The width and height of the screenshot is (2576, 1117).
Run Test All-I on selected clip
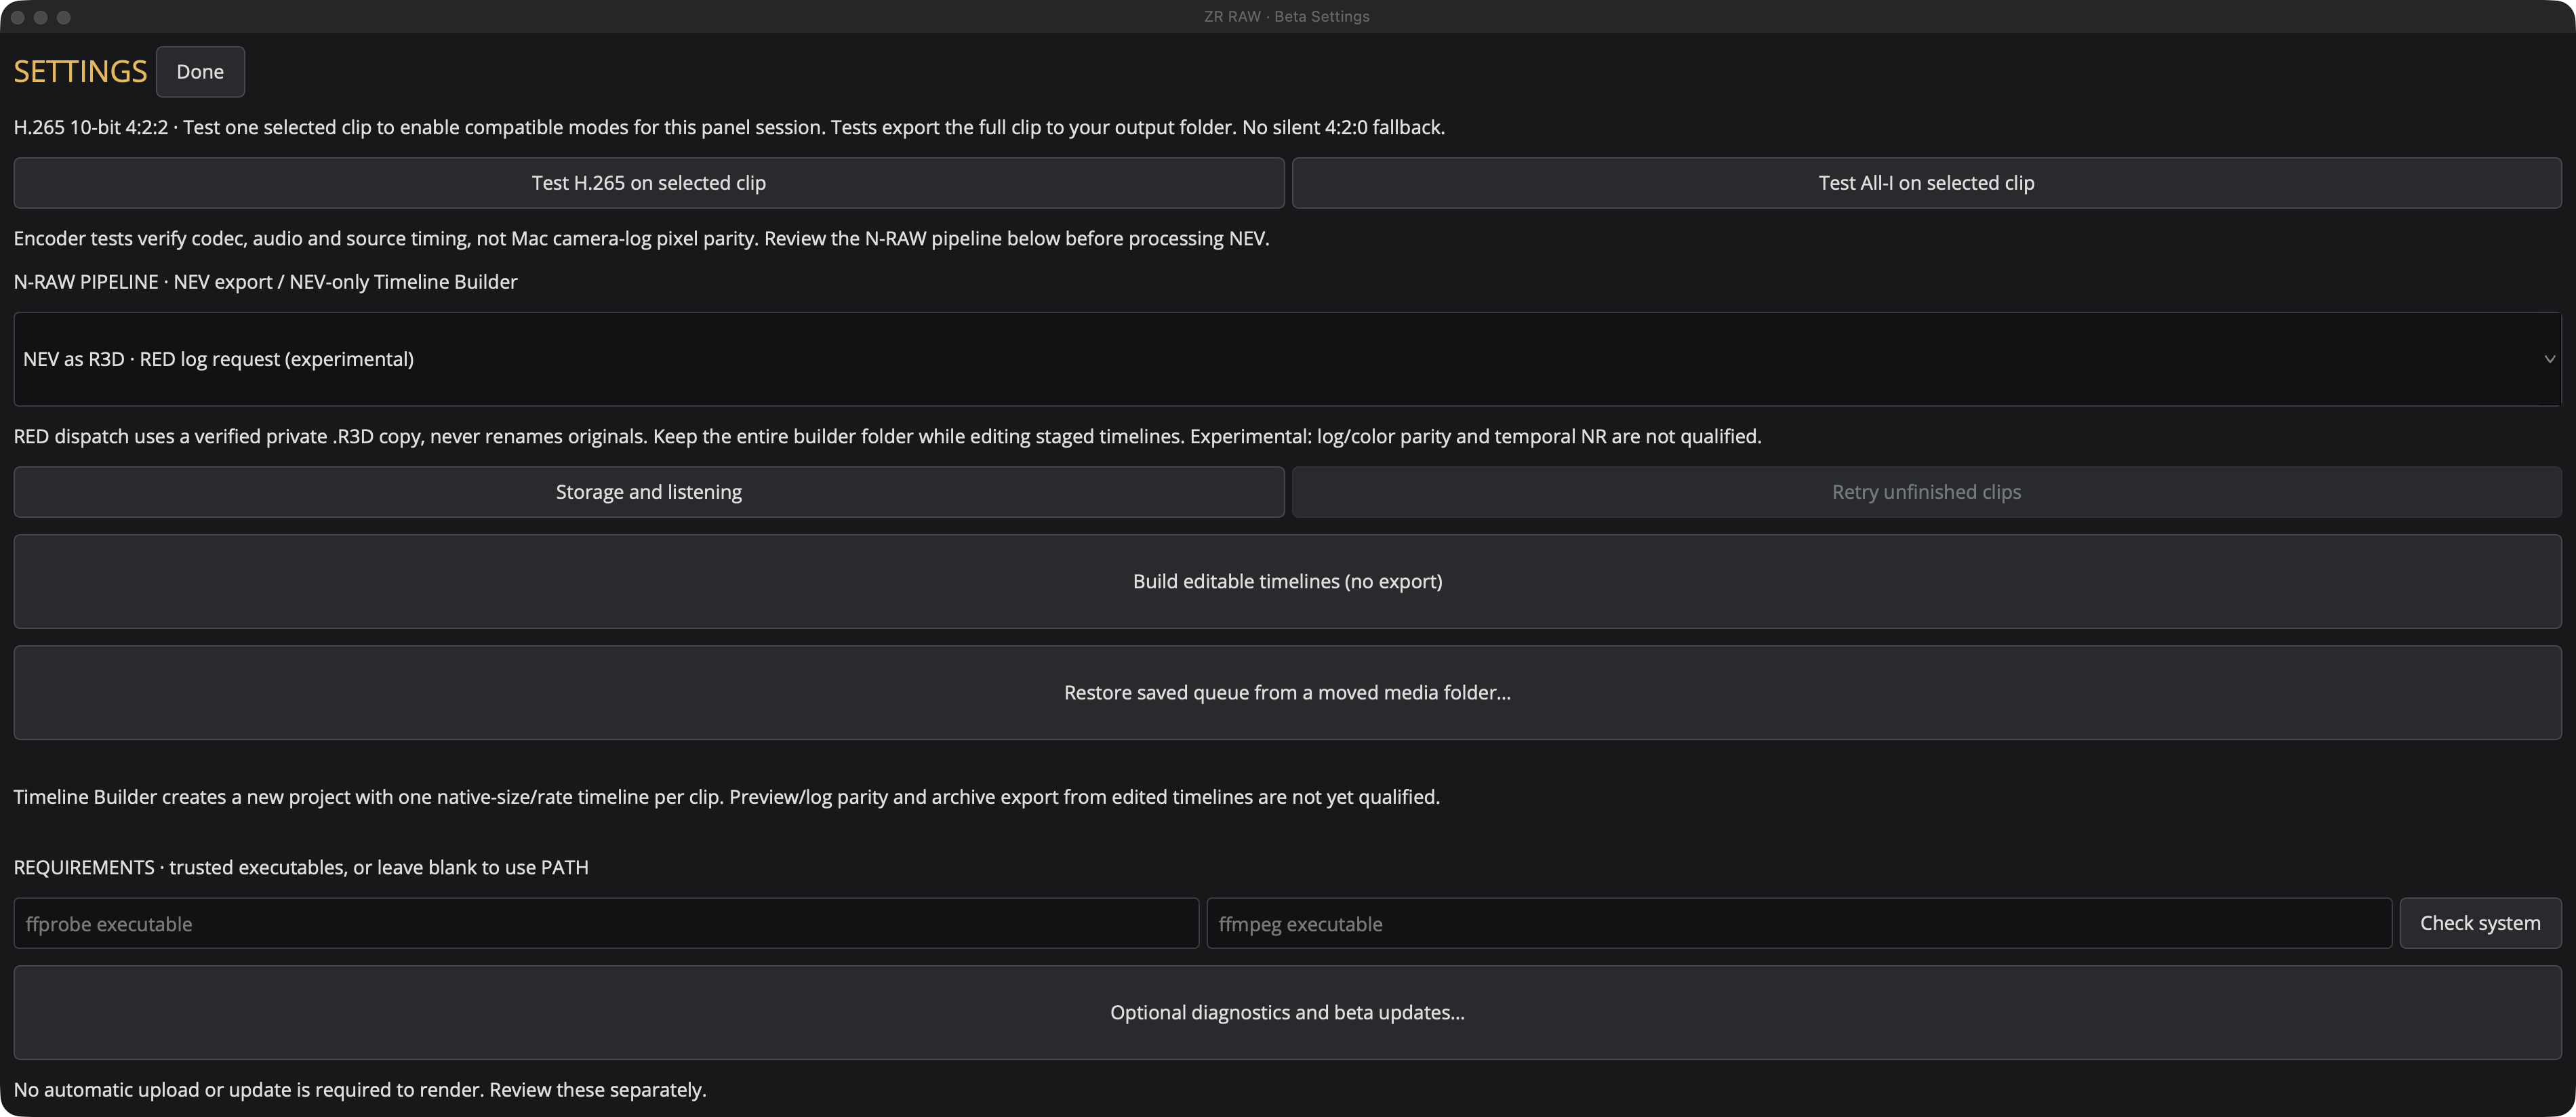tap(1926, 183)
